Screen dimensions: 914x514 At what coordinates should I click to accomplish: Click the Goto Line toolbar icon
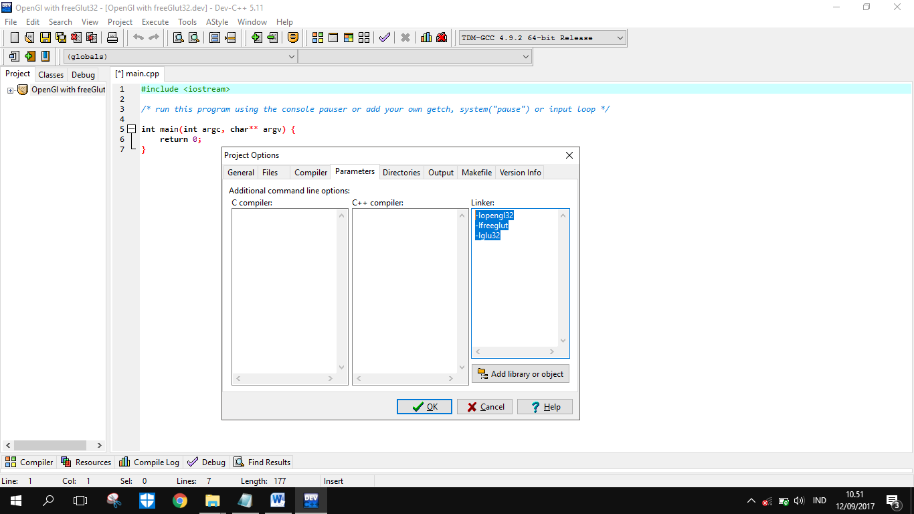coord(230,37)
